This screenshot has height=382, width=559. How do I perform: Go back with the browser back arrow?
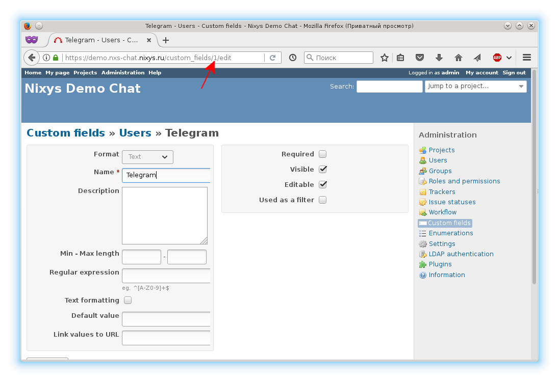pos(32,58)
